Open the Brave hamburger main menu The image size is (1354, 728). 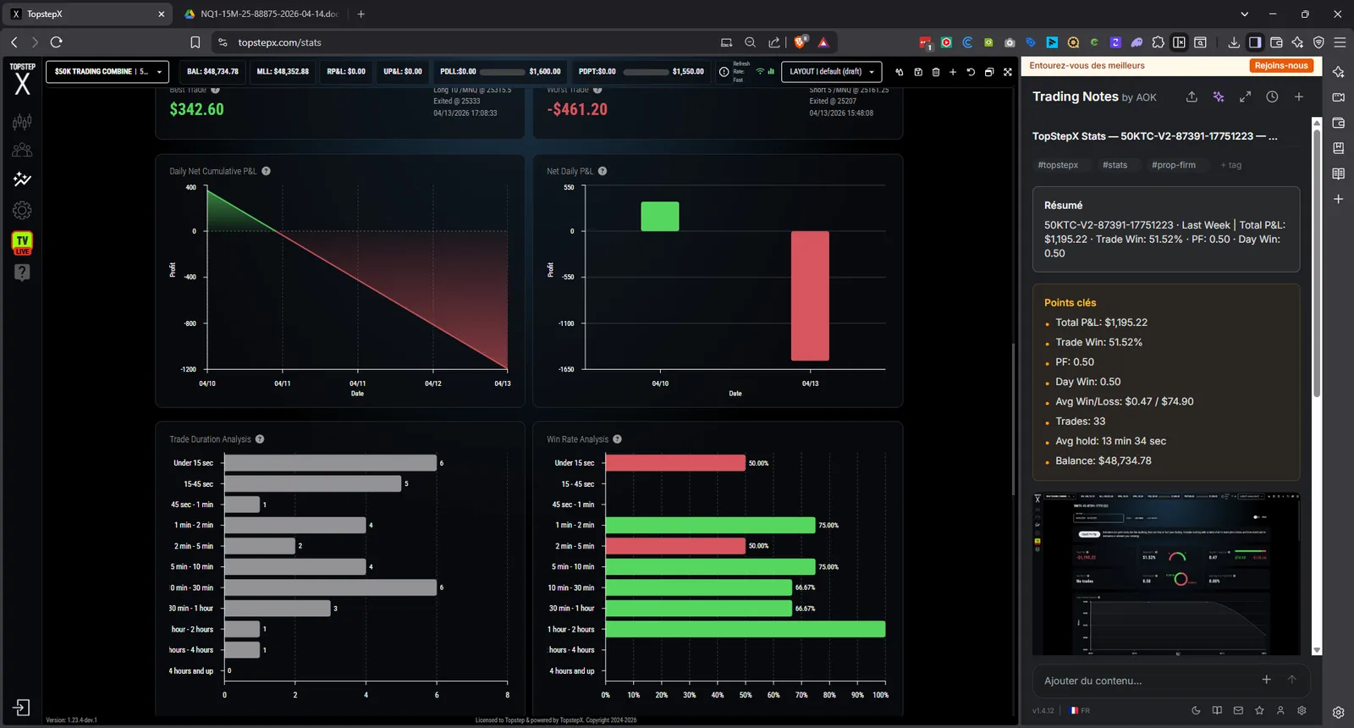(1340, 42)
